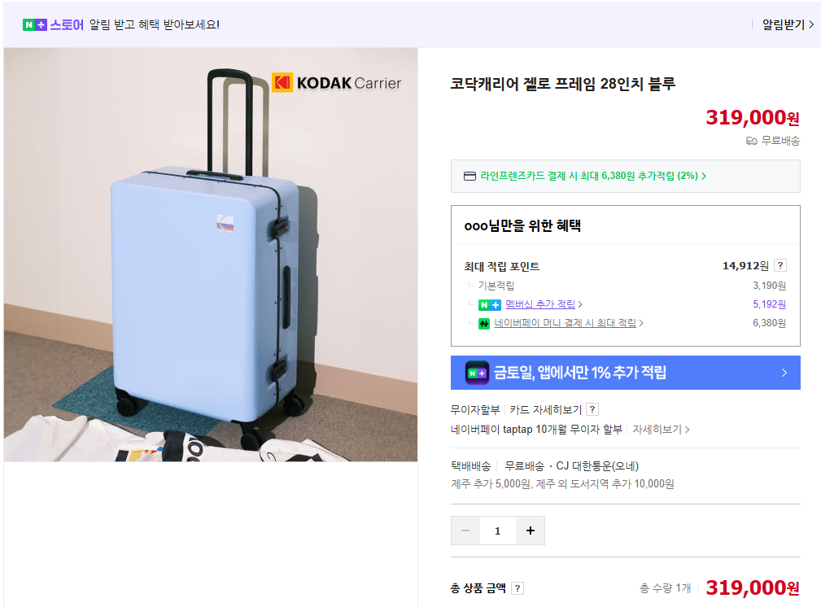
Task: Click the 무료배송 truck icon
Action: tap(751, 141)
